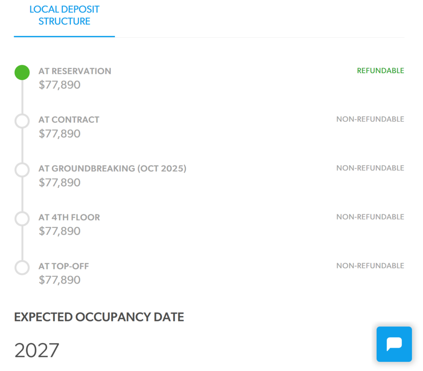
Task: Click the At Contract heading
Action: pos(69,120)
